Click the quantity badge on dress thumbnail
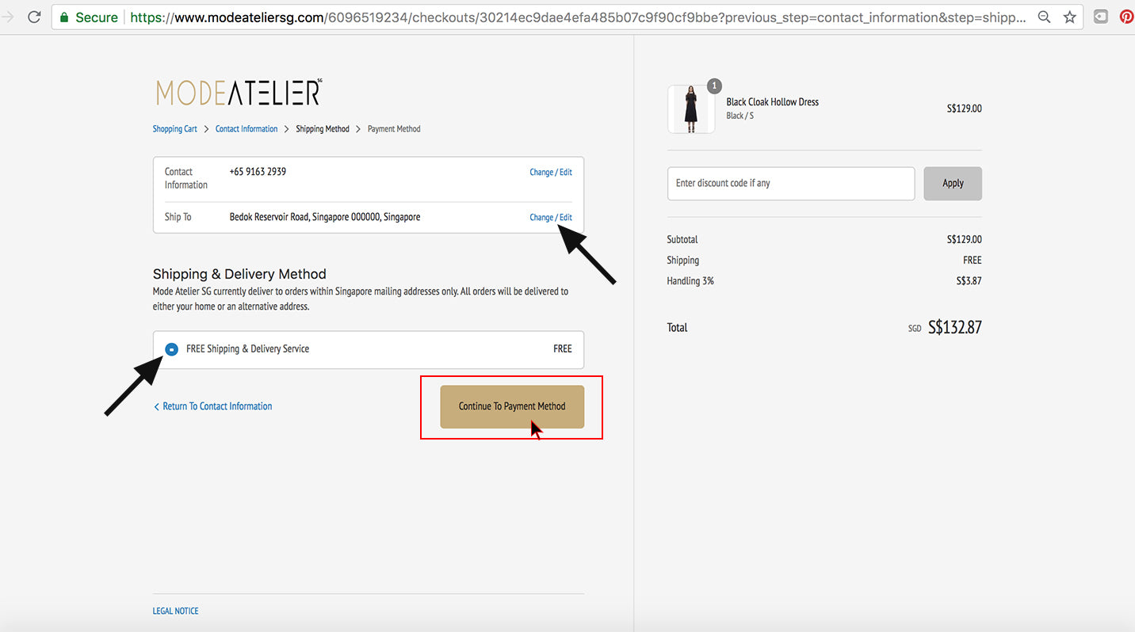1135x632 pixels. coord(714,86)
